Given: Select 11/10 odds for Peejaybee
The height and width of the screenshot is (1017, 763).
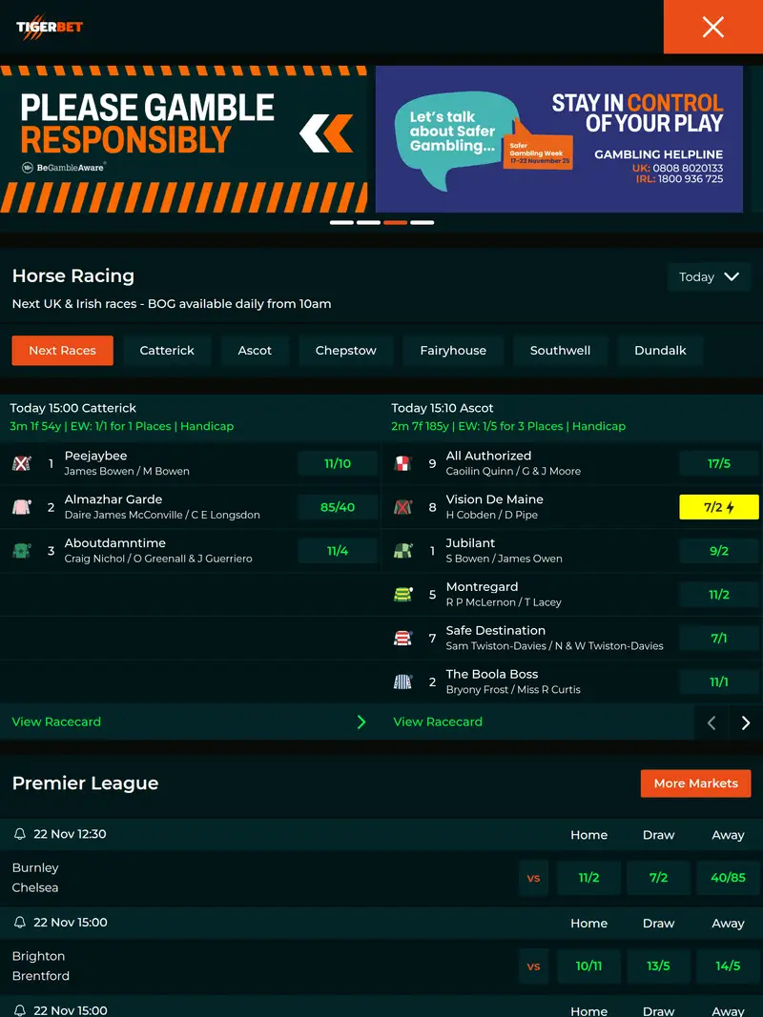Looking at the screenshot, I should click(337, 462).
